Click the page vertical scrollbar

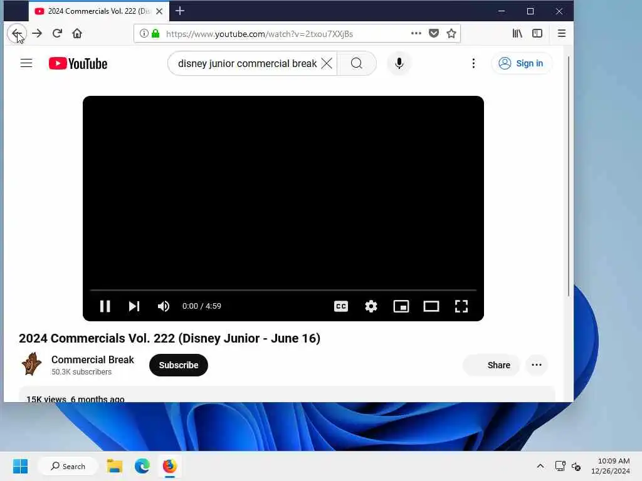568,176
